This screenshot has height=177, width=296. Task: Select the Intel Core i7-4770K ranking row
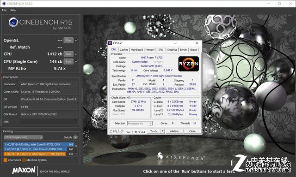click(39, 144)
